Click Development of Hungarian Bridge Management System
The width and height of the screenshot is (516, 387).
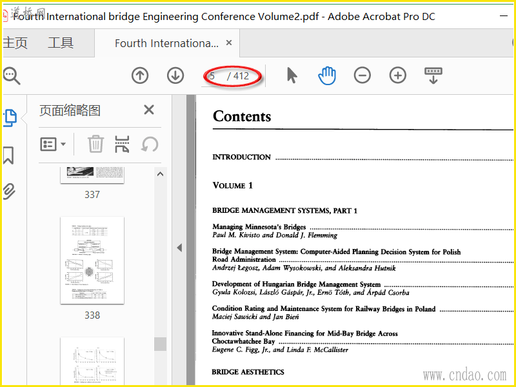click(296, 284)
